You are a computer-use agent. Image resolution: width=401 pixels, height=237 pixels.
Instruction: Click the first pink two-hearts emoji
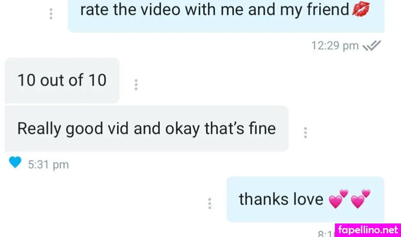[338, 199]
